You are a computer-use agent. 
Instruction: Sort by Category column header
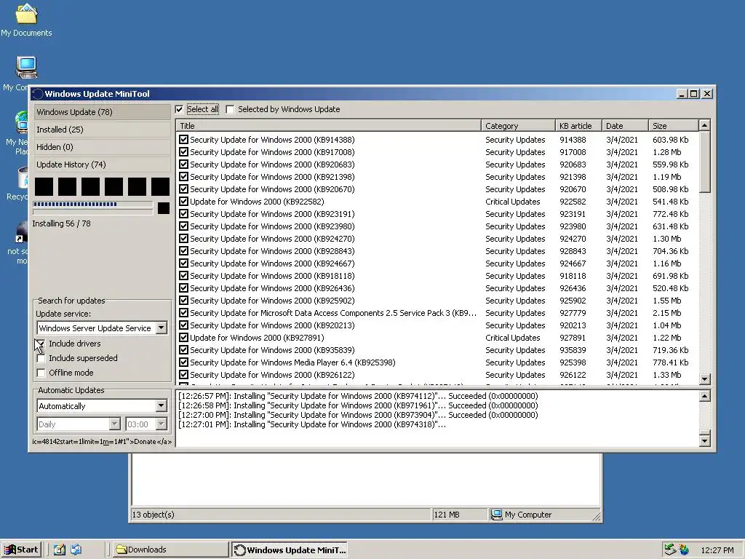(518, 126)
